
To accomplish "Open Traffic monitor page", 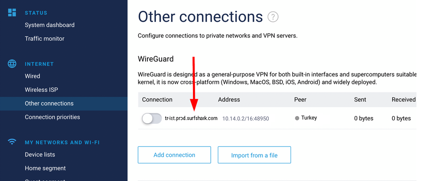I will (x=45, y=38).
